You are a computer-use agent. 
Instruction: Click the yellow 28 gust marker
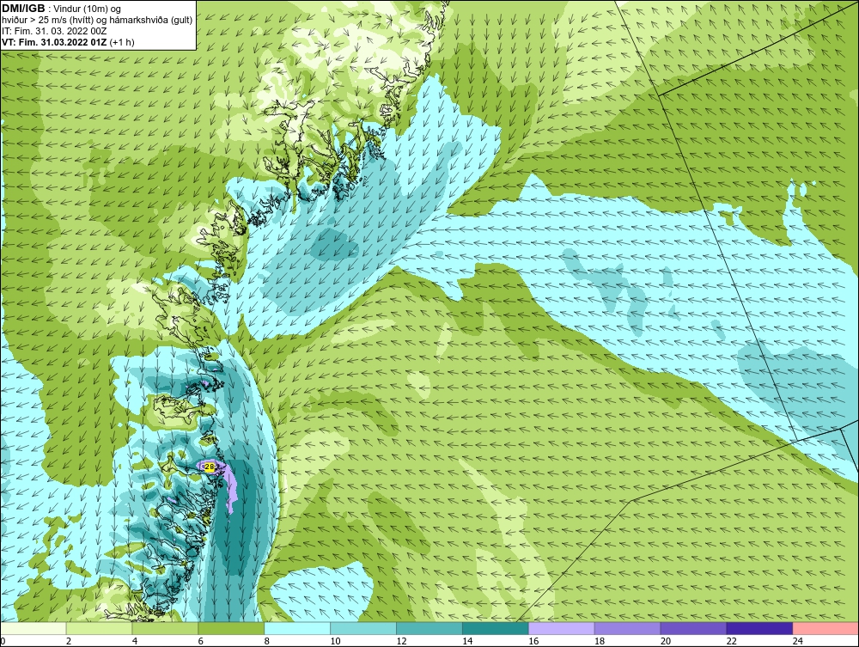209,467
